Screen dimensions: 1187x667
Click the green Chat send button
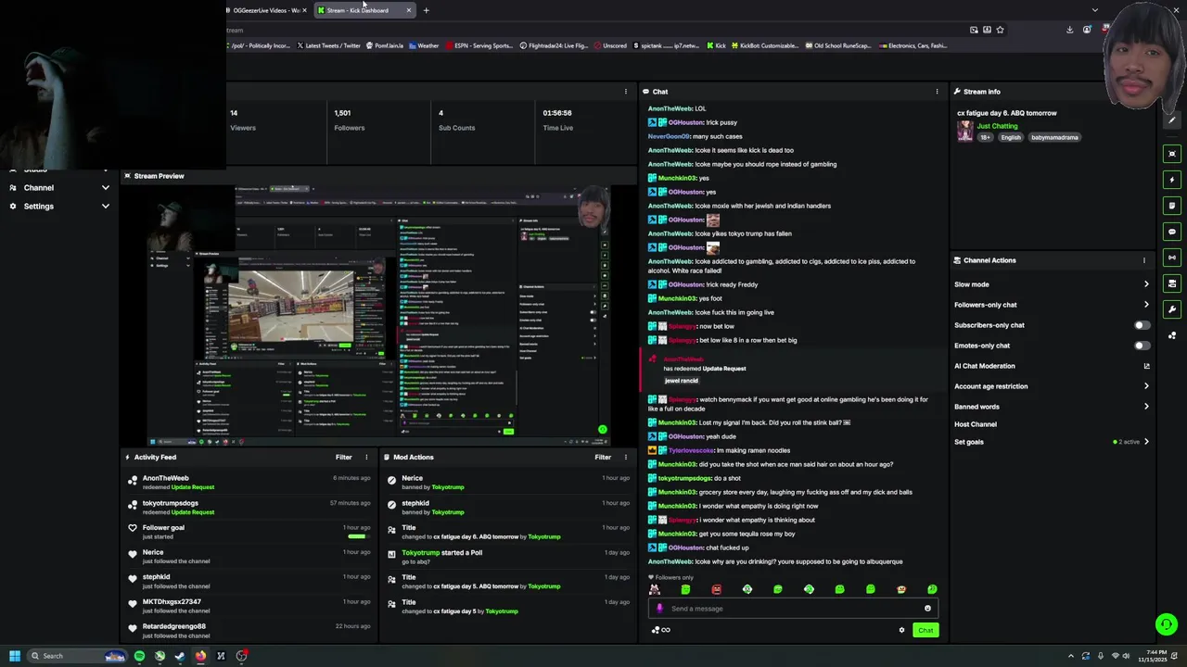pos(925,630)
